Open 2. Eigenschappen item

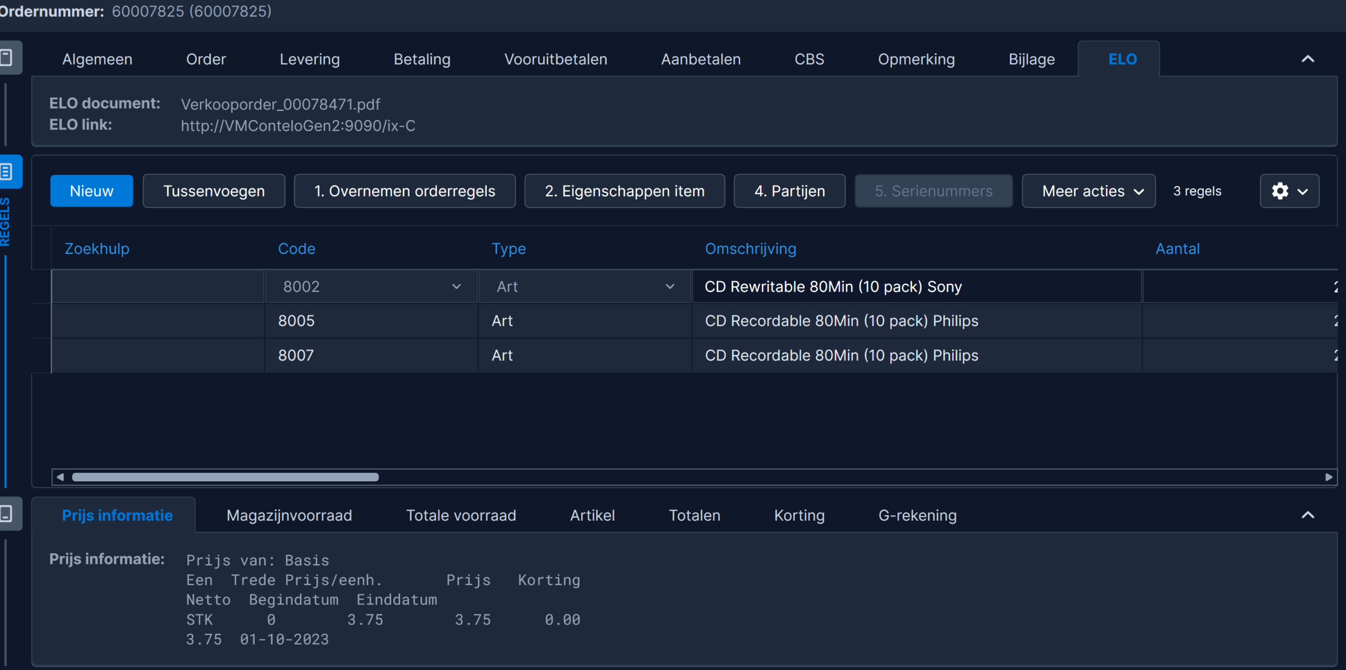pyautogui.click(x=625, y=191)
